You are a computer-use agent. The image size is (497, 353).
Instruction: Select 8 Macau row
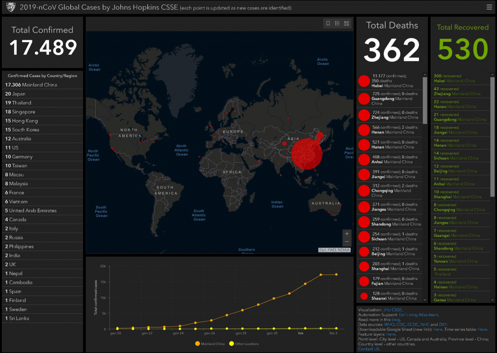42,175
